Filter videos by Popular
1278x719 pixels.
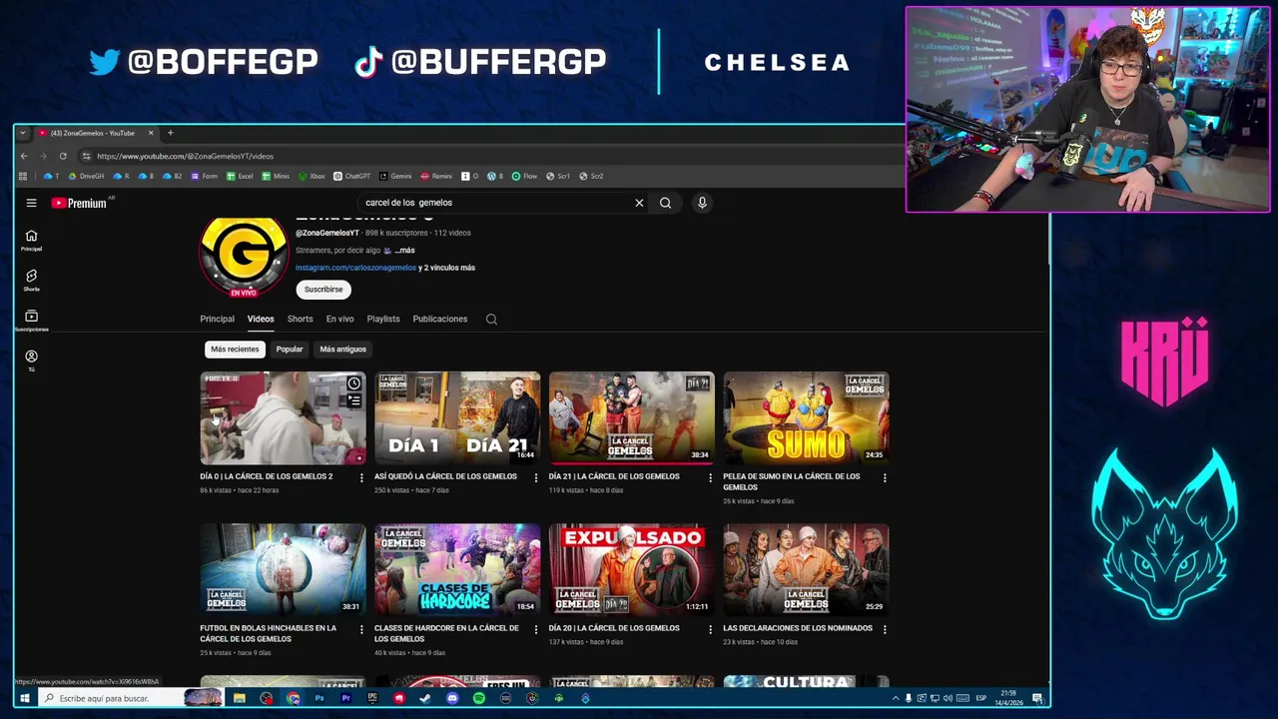pyautogui.click(x=290, y=350)
